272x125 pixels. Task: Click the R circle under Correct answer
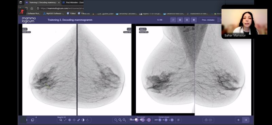pos(166,120)
